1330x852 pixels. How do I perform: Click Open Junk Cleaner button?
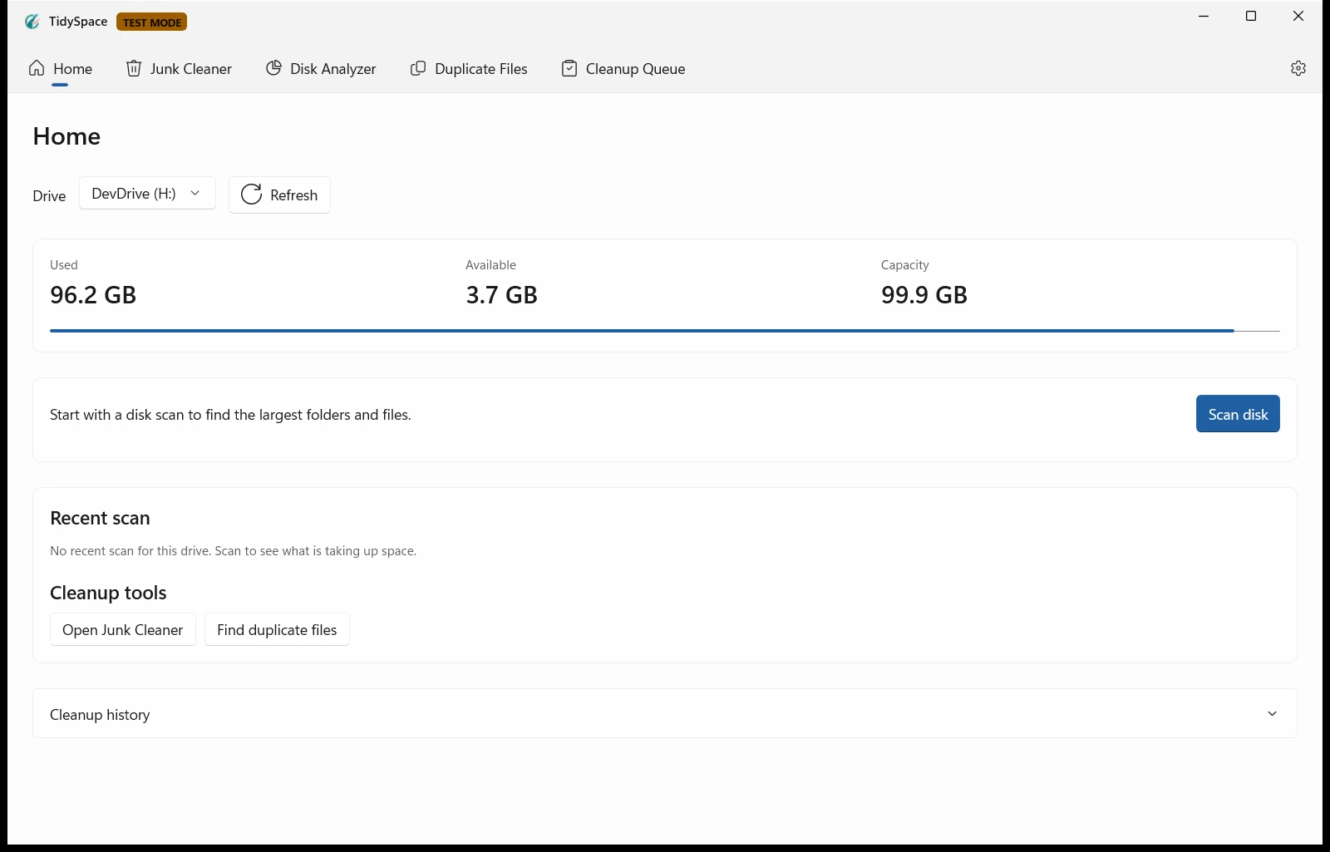point(123,630)
